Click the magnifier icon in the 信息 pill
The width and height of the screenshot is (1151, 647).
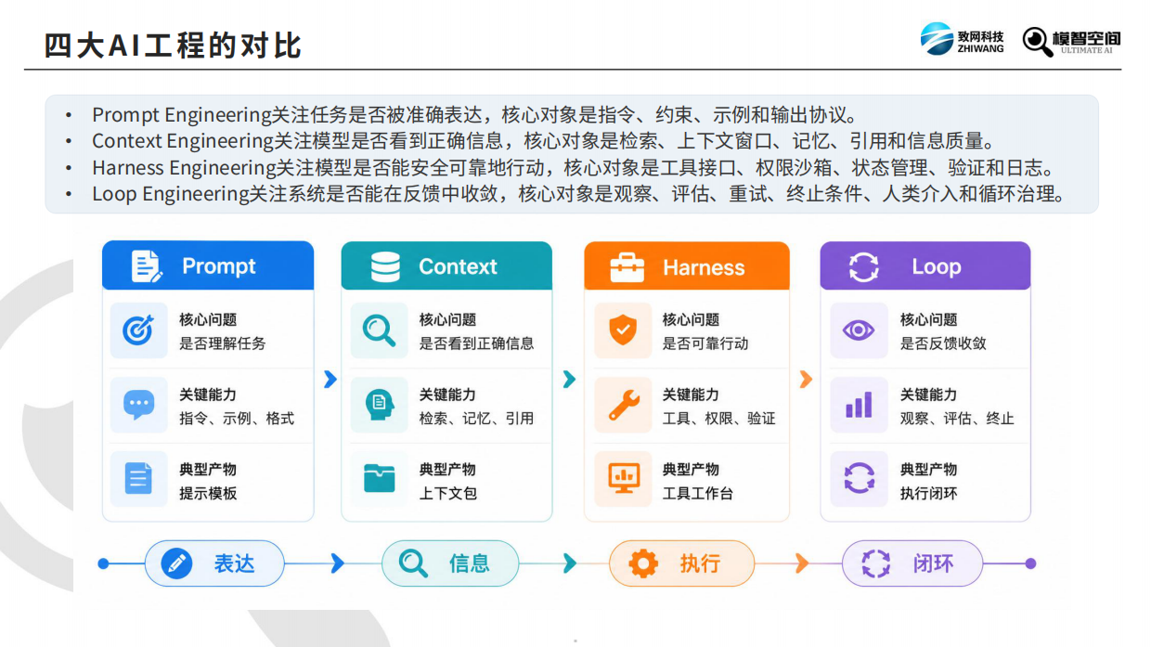pos(413,563)
